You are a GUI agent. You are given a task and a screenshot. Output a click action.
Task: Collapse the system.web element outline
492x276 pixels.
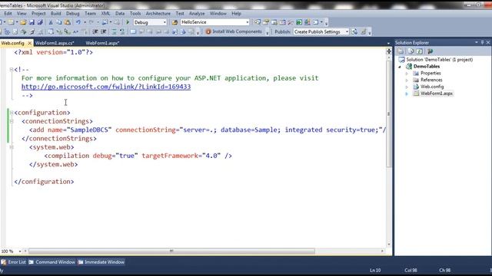(x=12, y=146)
